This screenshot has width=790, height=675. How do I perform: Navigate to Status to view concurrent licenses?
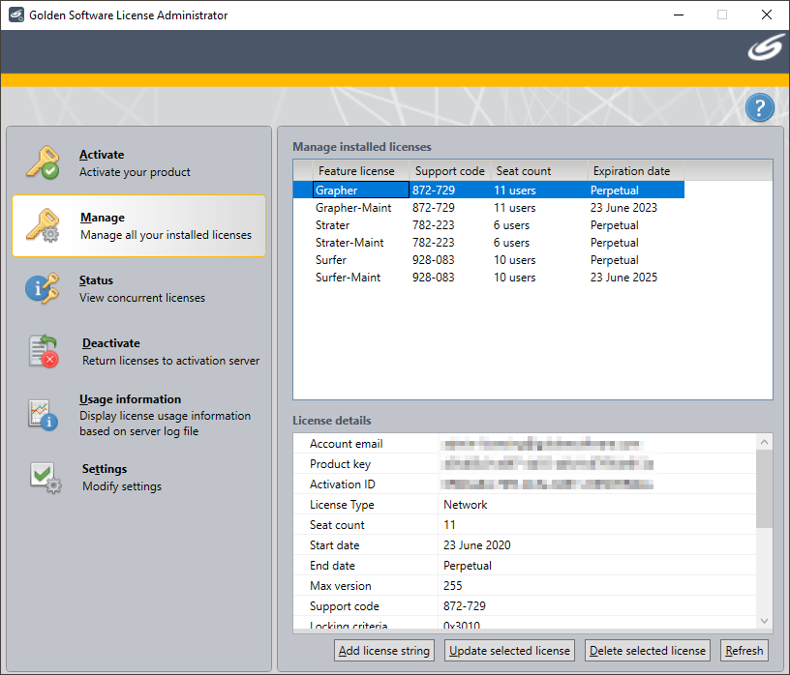96,280
